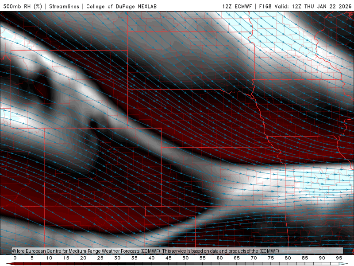Viewport: 354px width, 266px height.
Task: Click the '50' label on the color scale
Action: (x=185, y=258)
